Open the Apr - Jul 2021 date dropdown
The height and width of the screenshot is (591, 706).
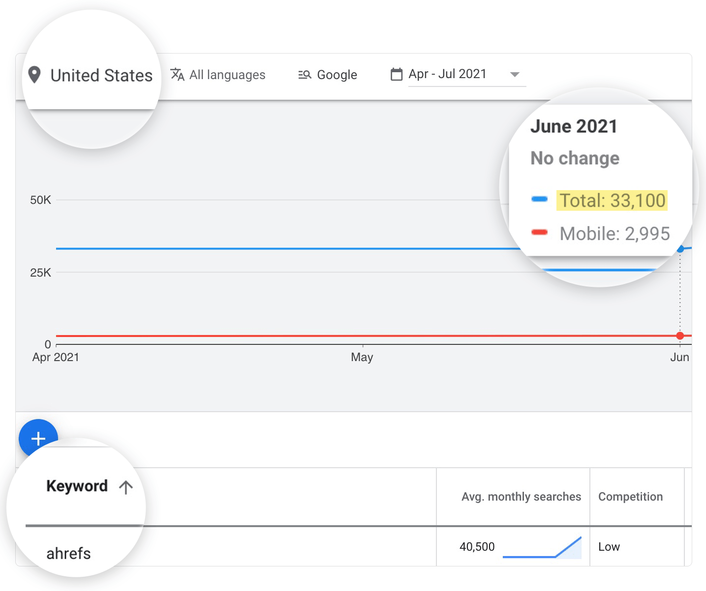click(515, 74)
